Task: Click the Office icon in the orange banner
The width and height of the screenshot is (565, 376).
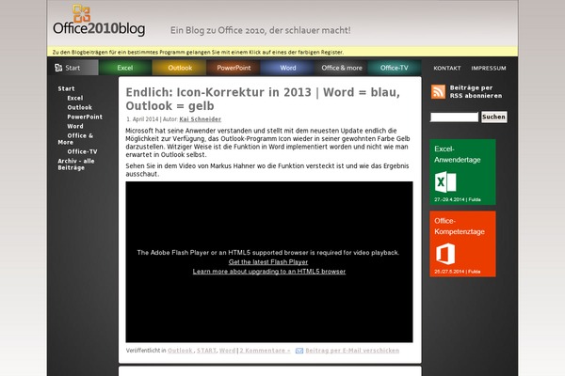Action: coord(445,254)
